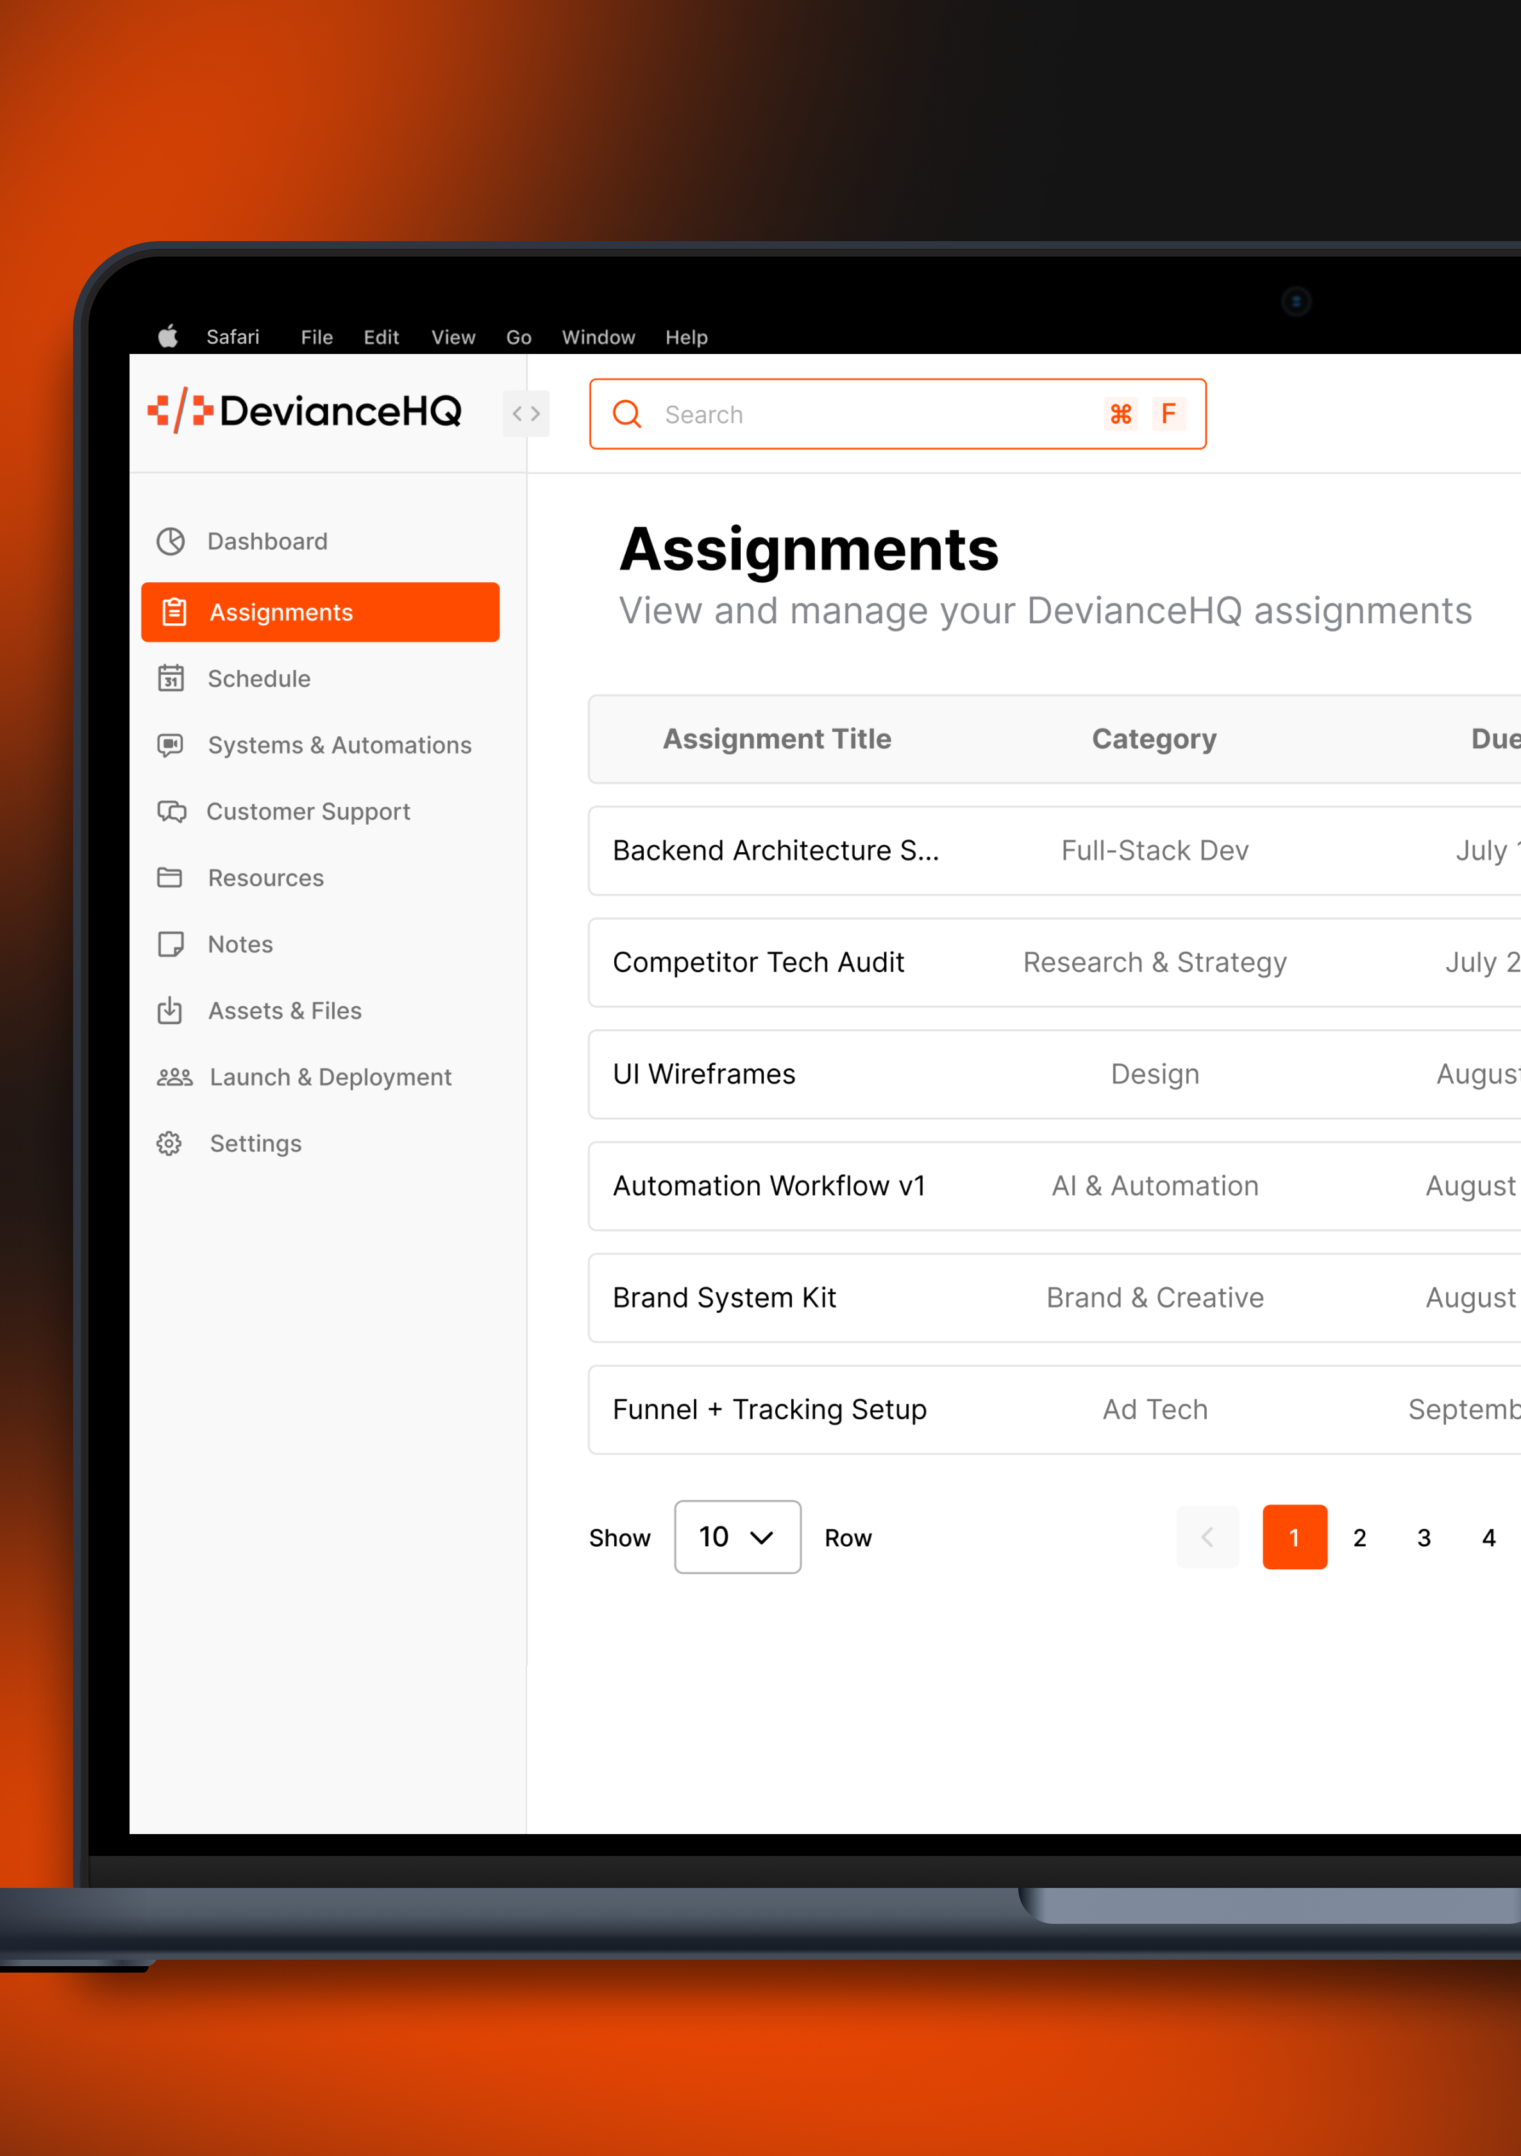
Task: Click the Assets & Files download icon
Action: point(170,1011)
